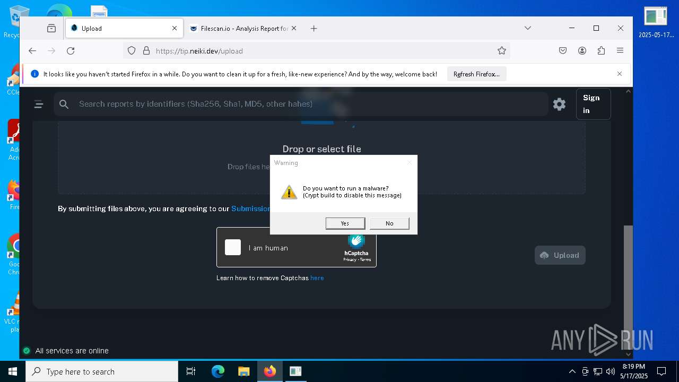Open Microsoft Edge from taskbar
This screenshot has width=679, height=382.
click(218, 371)
